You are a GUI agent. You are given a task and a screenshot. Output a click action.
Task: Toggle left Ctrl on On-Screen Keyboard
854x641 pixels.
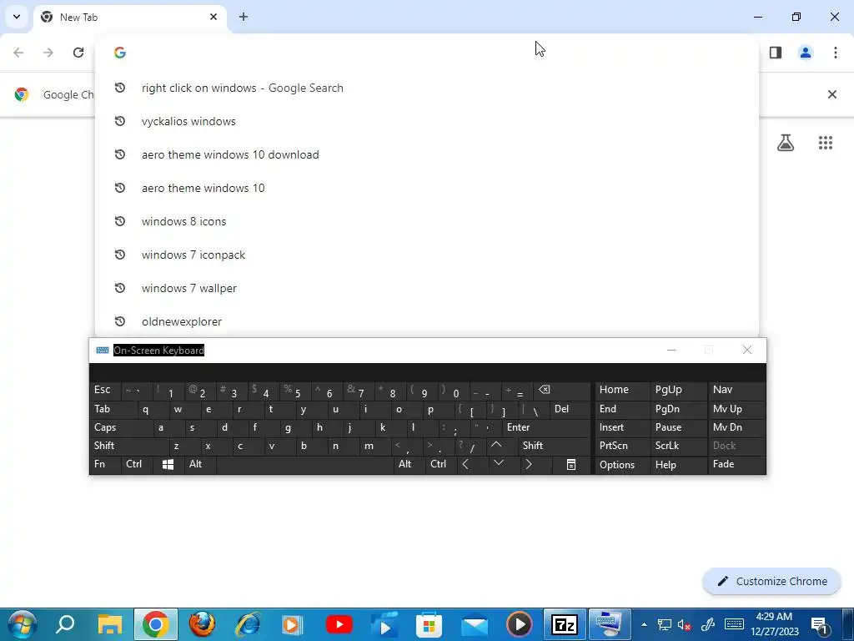138,464
